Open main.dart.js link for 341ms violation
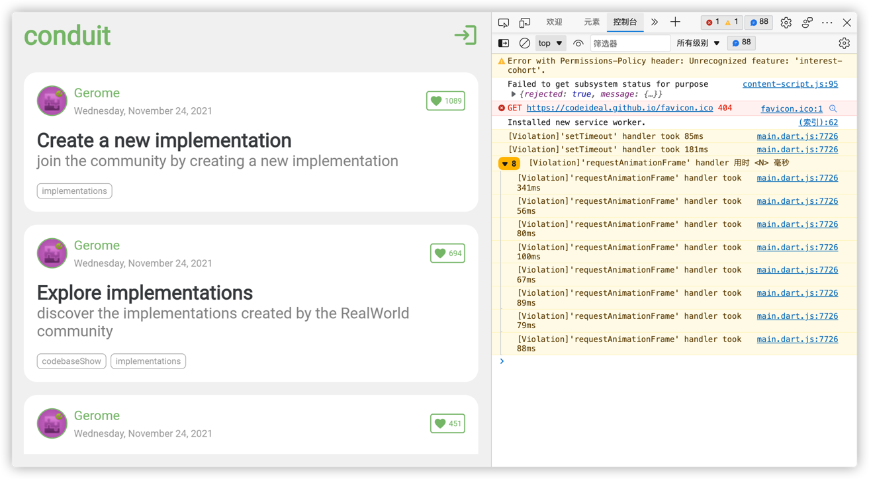The height and width of the screenshot is (479, 869). click(798, 178)
